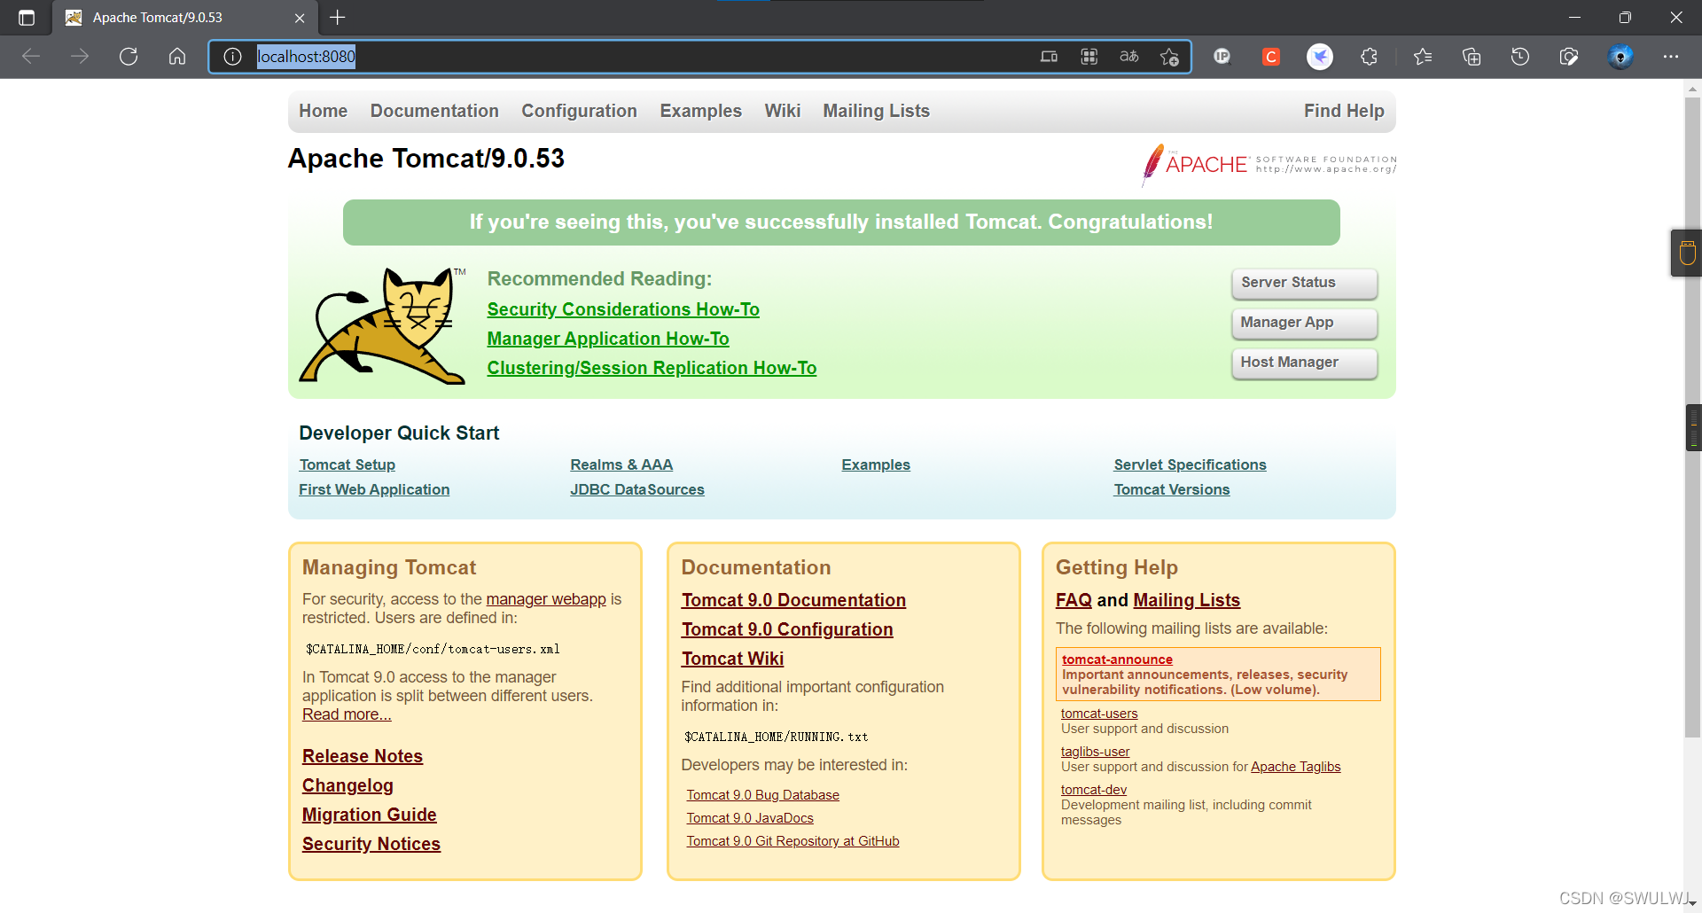Open Wiki in the Tomcat nav bar
This screenshot has height=913, width=1702.
(x=783, y=111)
